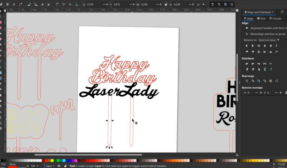The width and height of the screenshot is (287, 168).
Task: Toggle the width/height ratio lock icon
Action: click(x=166, y=4)
